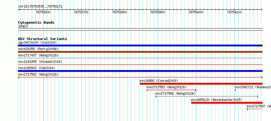Viewport: 271px width, 121px height.
Task: Click the 78753800 ruler position
Action: coord(119,12)
